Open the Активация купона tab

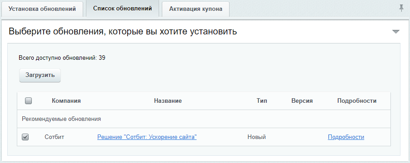[x=195, y=9]
